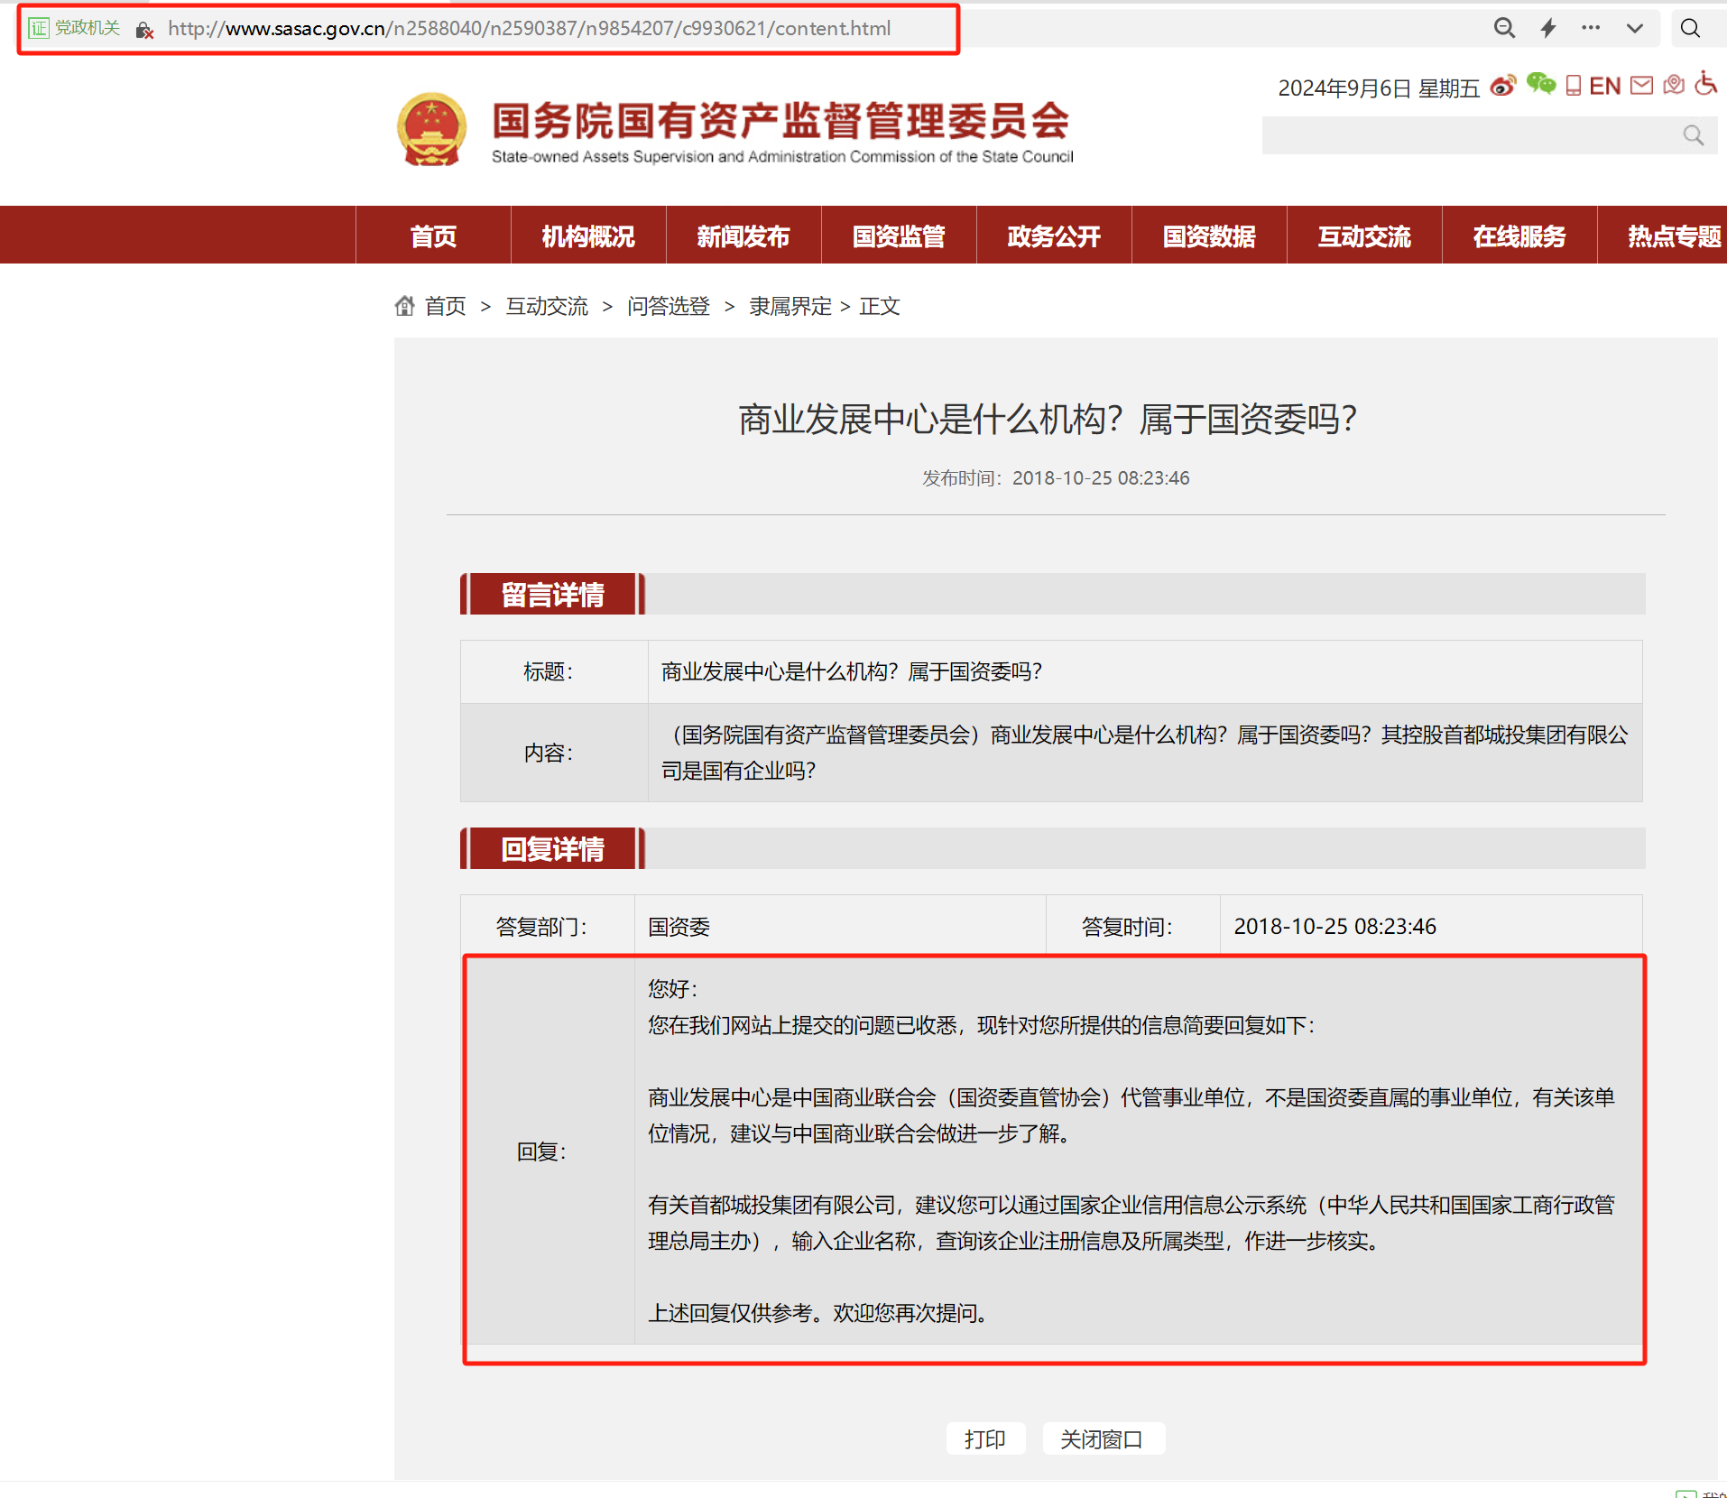Click the lightning bolt speed icon
This screenshot has height=1498, width=1727.
[1548, 28]
